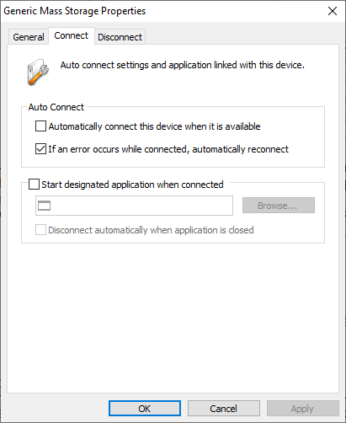Viewport: 346px width, 423px height.
Task: Close the Generic Mass Storage Properties window
Action: pos(333,11)
